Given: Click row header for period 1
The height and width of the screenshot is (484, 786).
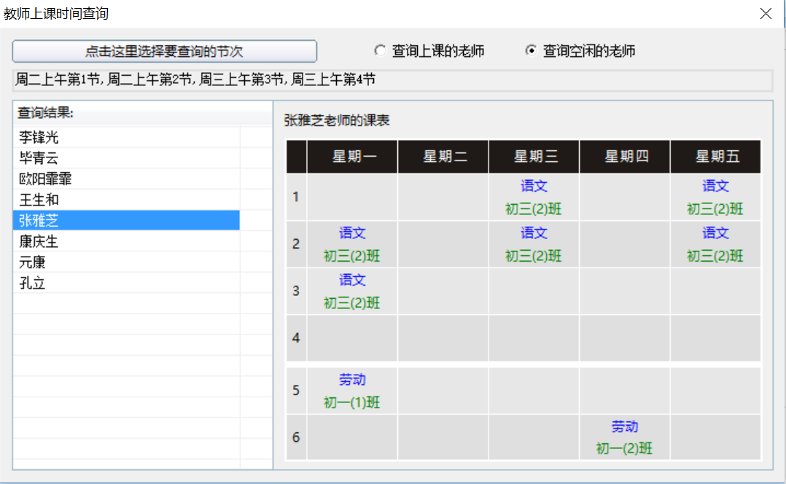Looking at the screenshot, I should (296, 197).
